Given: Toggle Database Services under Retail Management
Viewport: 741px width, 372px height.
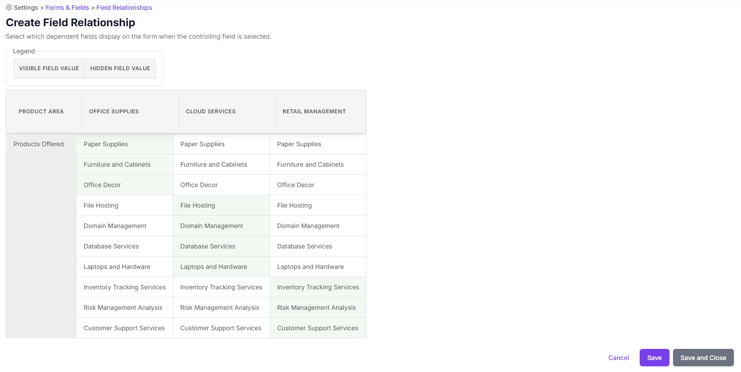Looking at the screenshot, I should tap(318, 246).
